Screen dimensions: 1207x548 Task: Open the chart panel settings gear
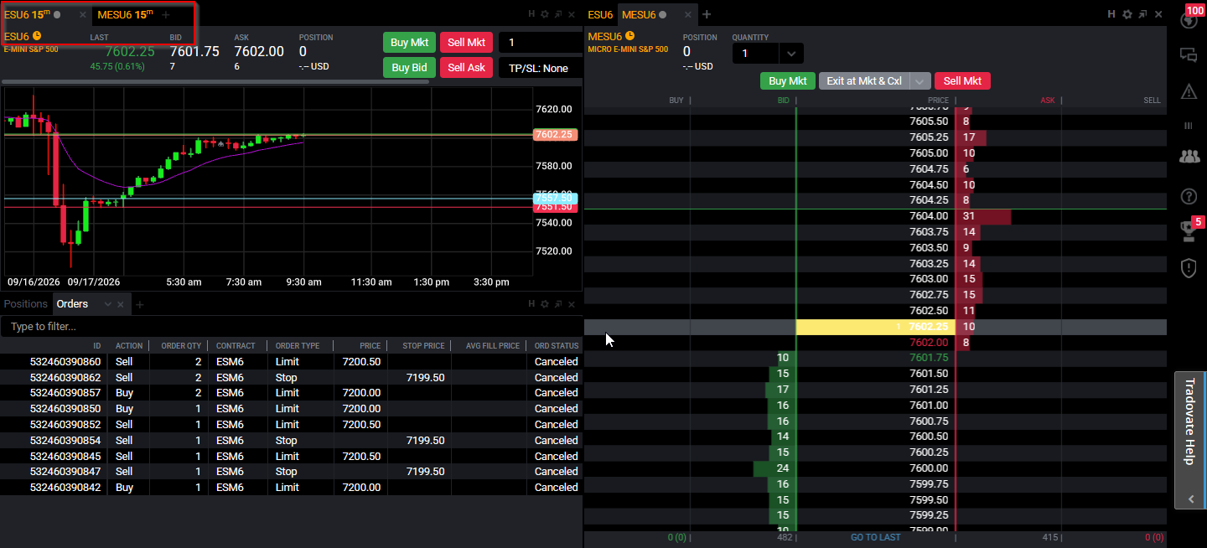[x=545, y=14]
